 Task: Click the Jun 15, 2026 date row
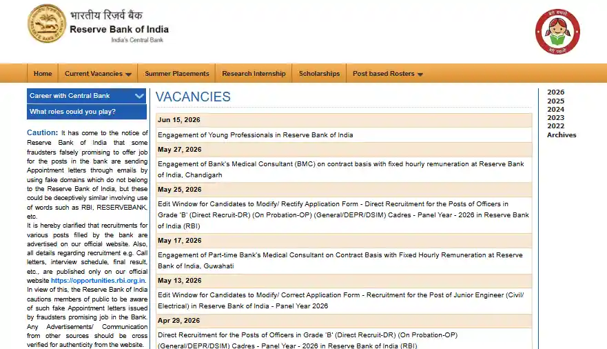point(344,120)
